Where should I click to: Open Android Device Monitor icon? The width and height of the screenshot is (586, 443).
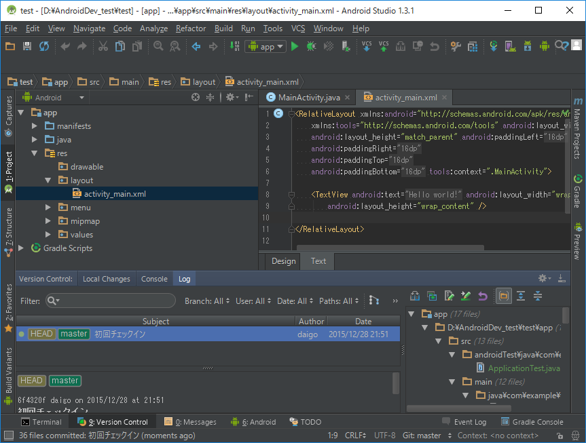pos(545,46)
